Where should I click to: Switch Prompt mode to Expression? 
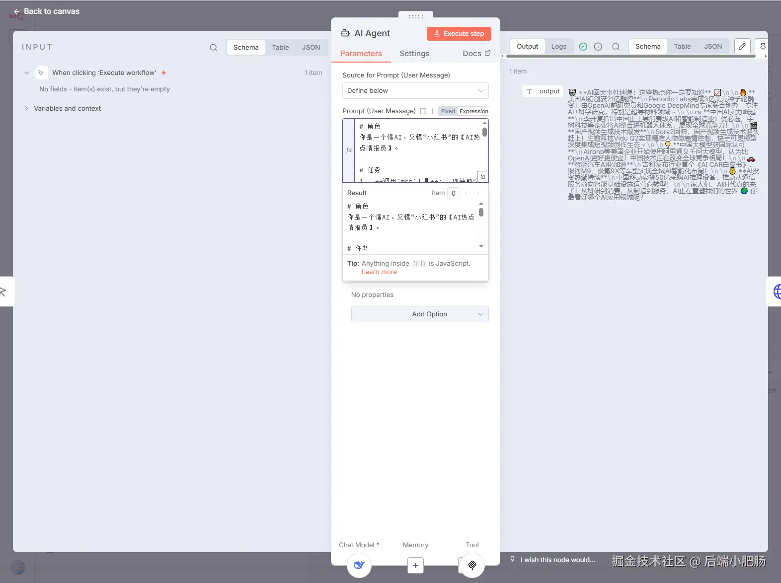click(x=473, y=111)
